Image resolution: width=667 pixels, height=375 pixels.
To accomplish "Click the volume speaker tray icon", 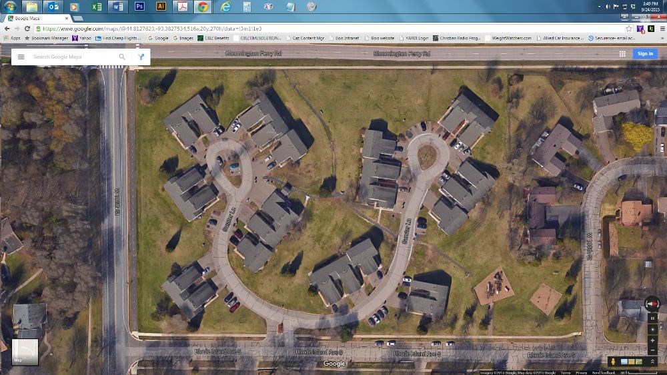I will point(608,7).
